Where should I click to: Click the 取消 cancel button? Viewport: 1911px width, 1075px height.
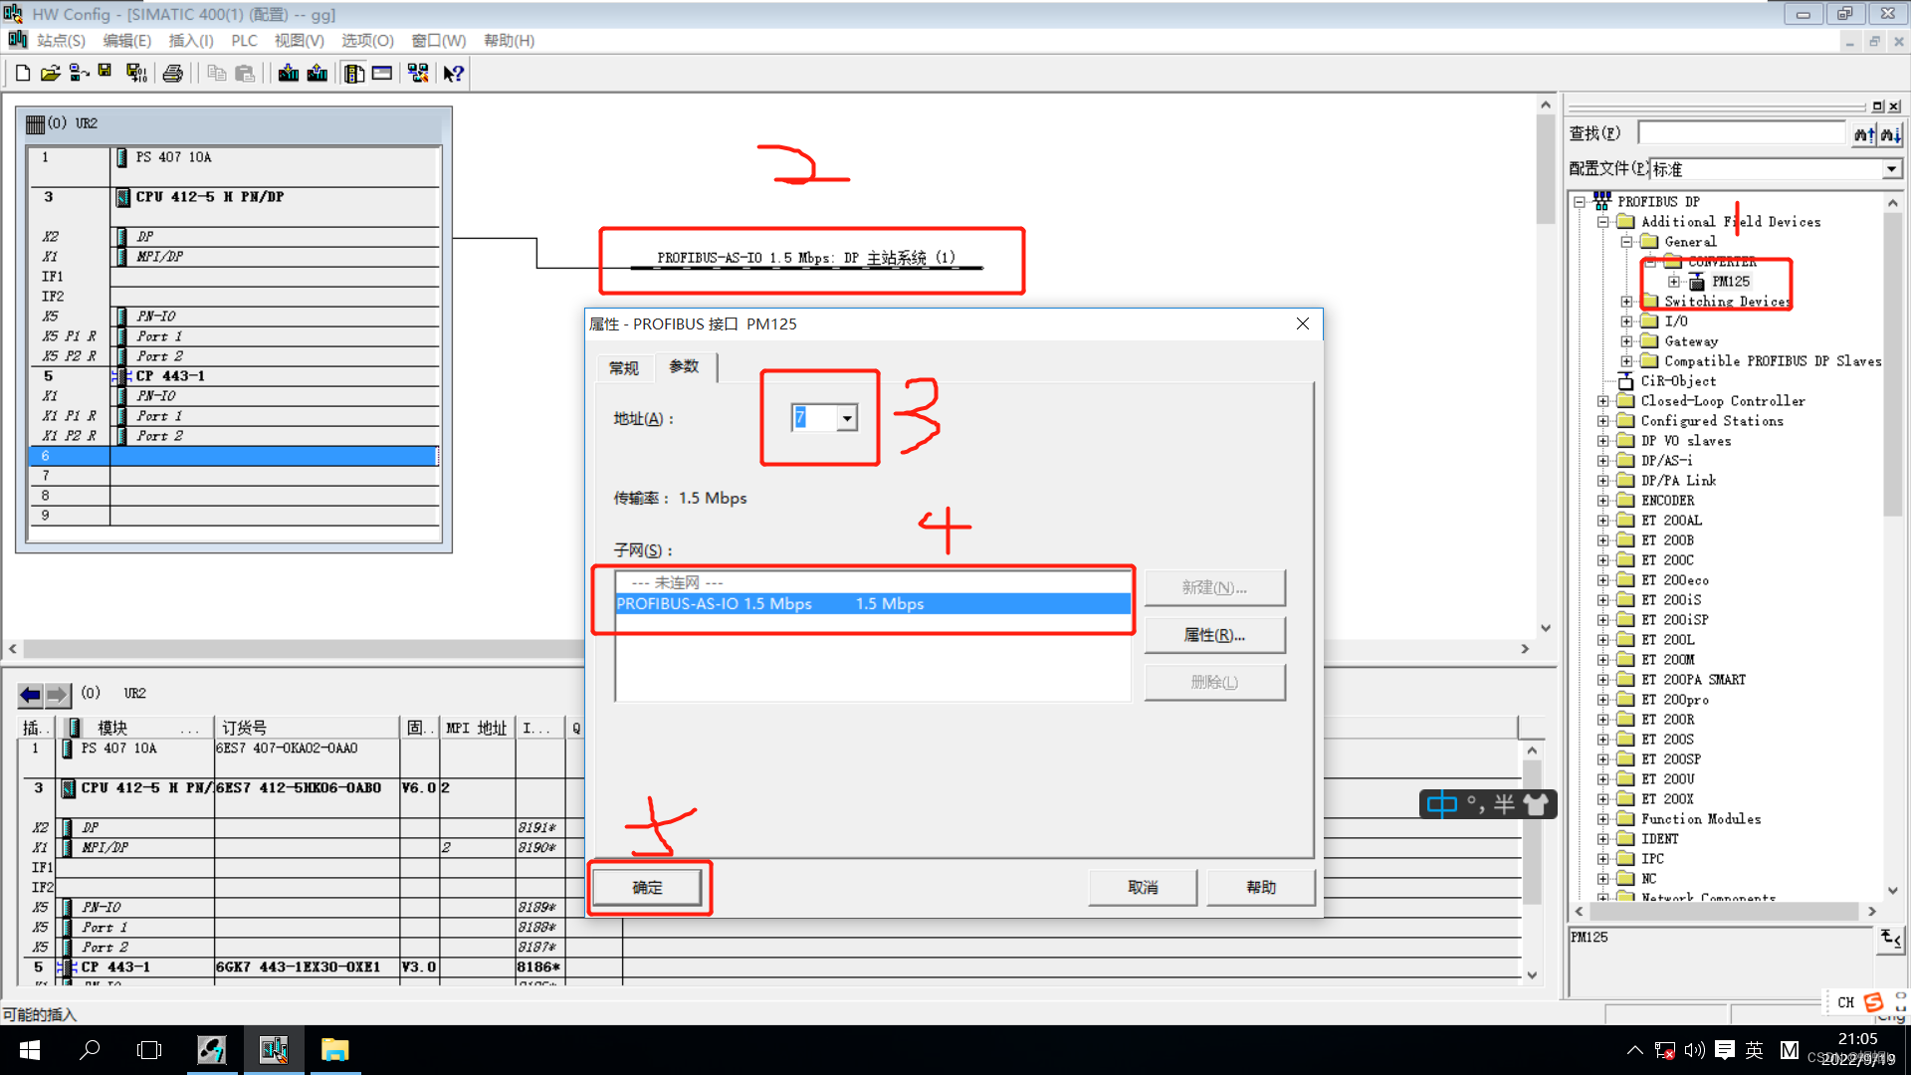[x=1143, y=887]
